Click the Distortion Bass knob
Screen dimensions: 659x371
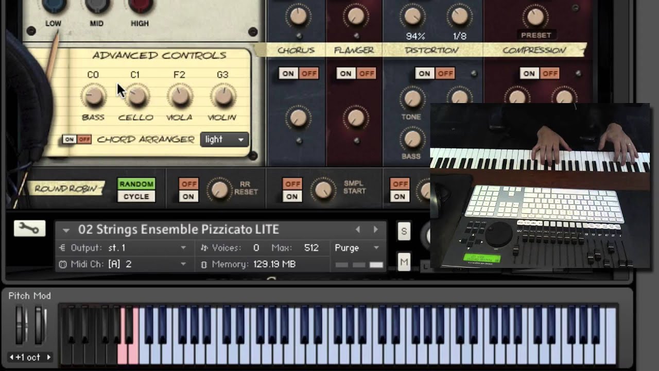(412, 138)
